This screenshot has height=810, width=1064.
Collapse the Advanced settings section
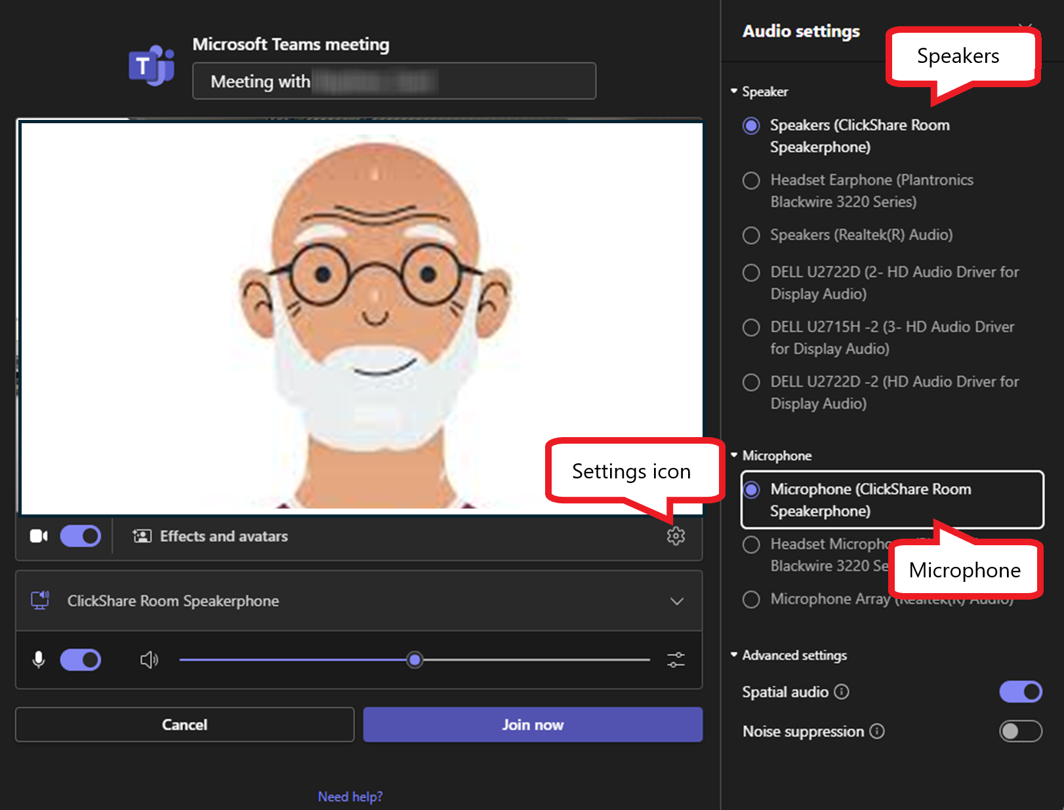[789, 655]
